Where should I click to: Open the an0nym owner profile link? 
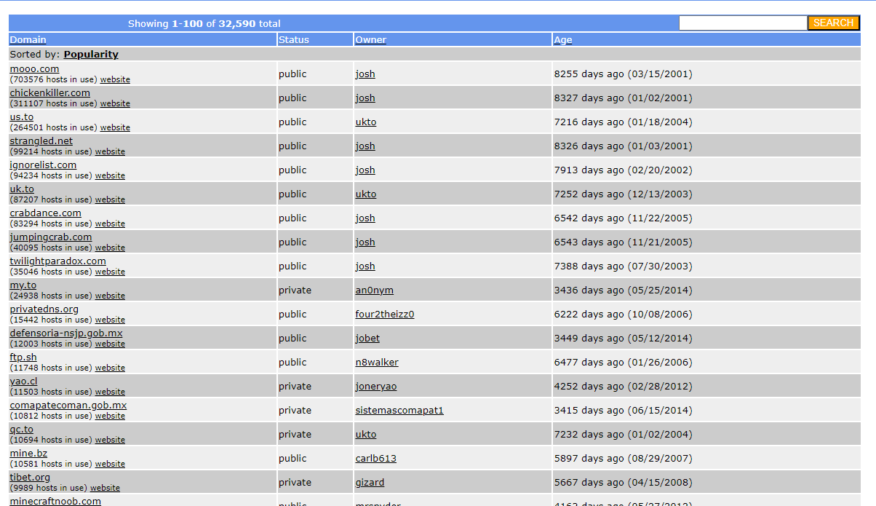tap(374, 290)
